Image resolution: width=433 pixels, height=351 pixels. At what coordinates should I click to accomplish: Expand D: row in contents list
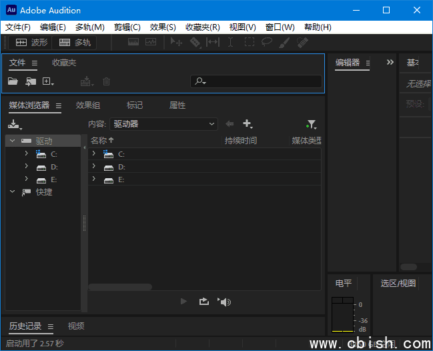click(94, 166)
